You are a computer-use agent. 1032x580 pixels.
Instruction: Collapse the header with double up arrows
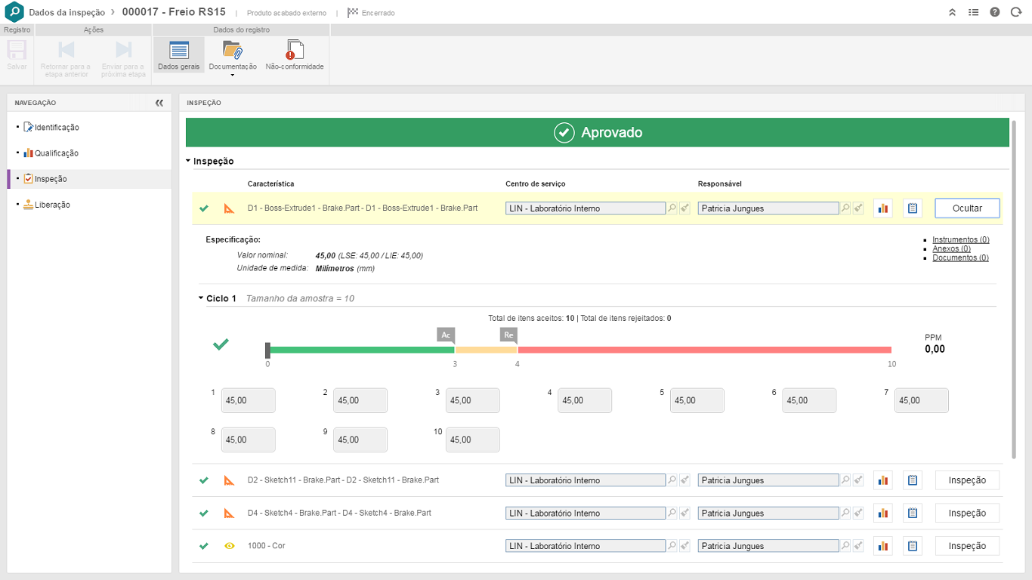[x=953, y=12]
